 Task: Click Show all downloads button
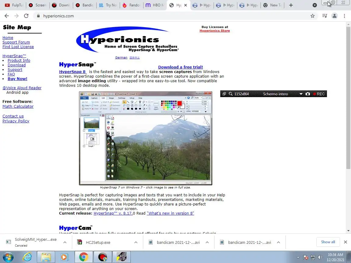328,242
